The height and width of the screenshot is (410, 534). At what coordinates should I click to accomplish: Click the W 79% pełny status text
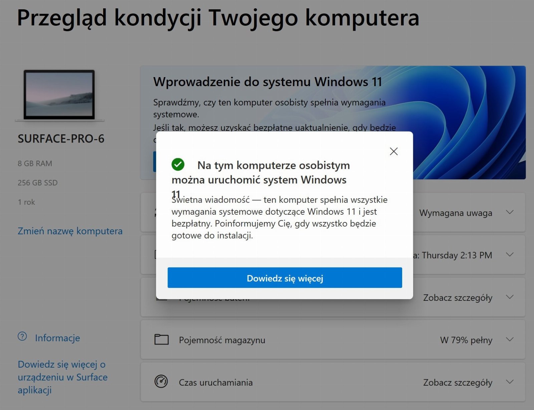[466, 340]
